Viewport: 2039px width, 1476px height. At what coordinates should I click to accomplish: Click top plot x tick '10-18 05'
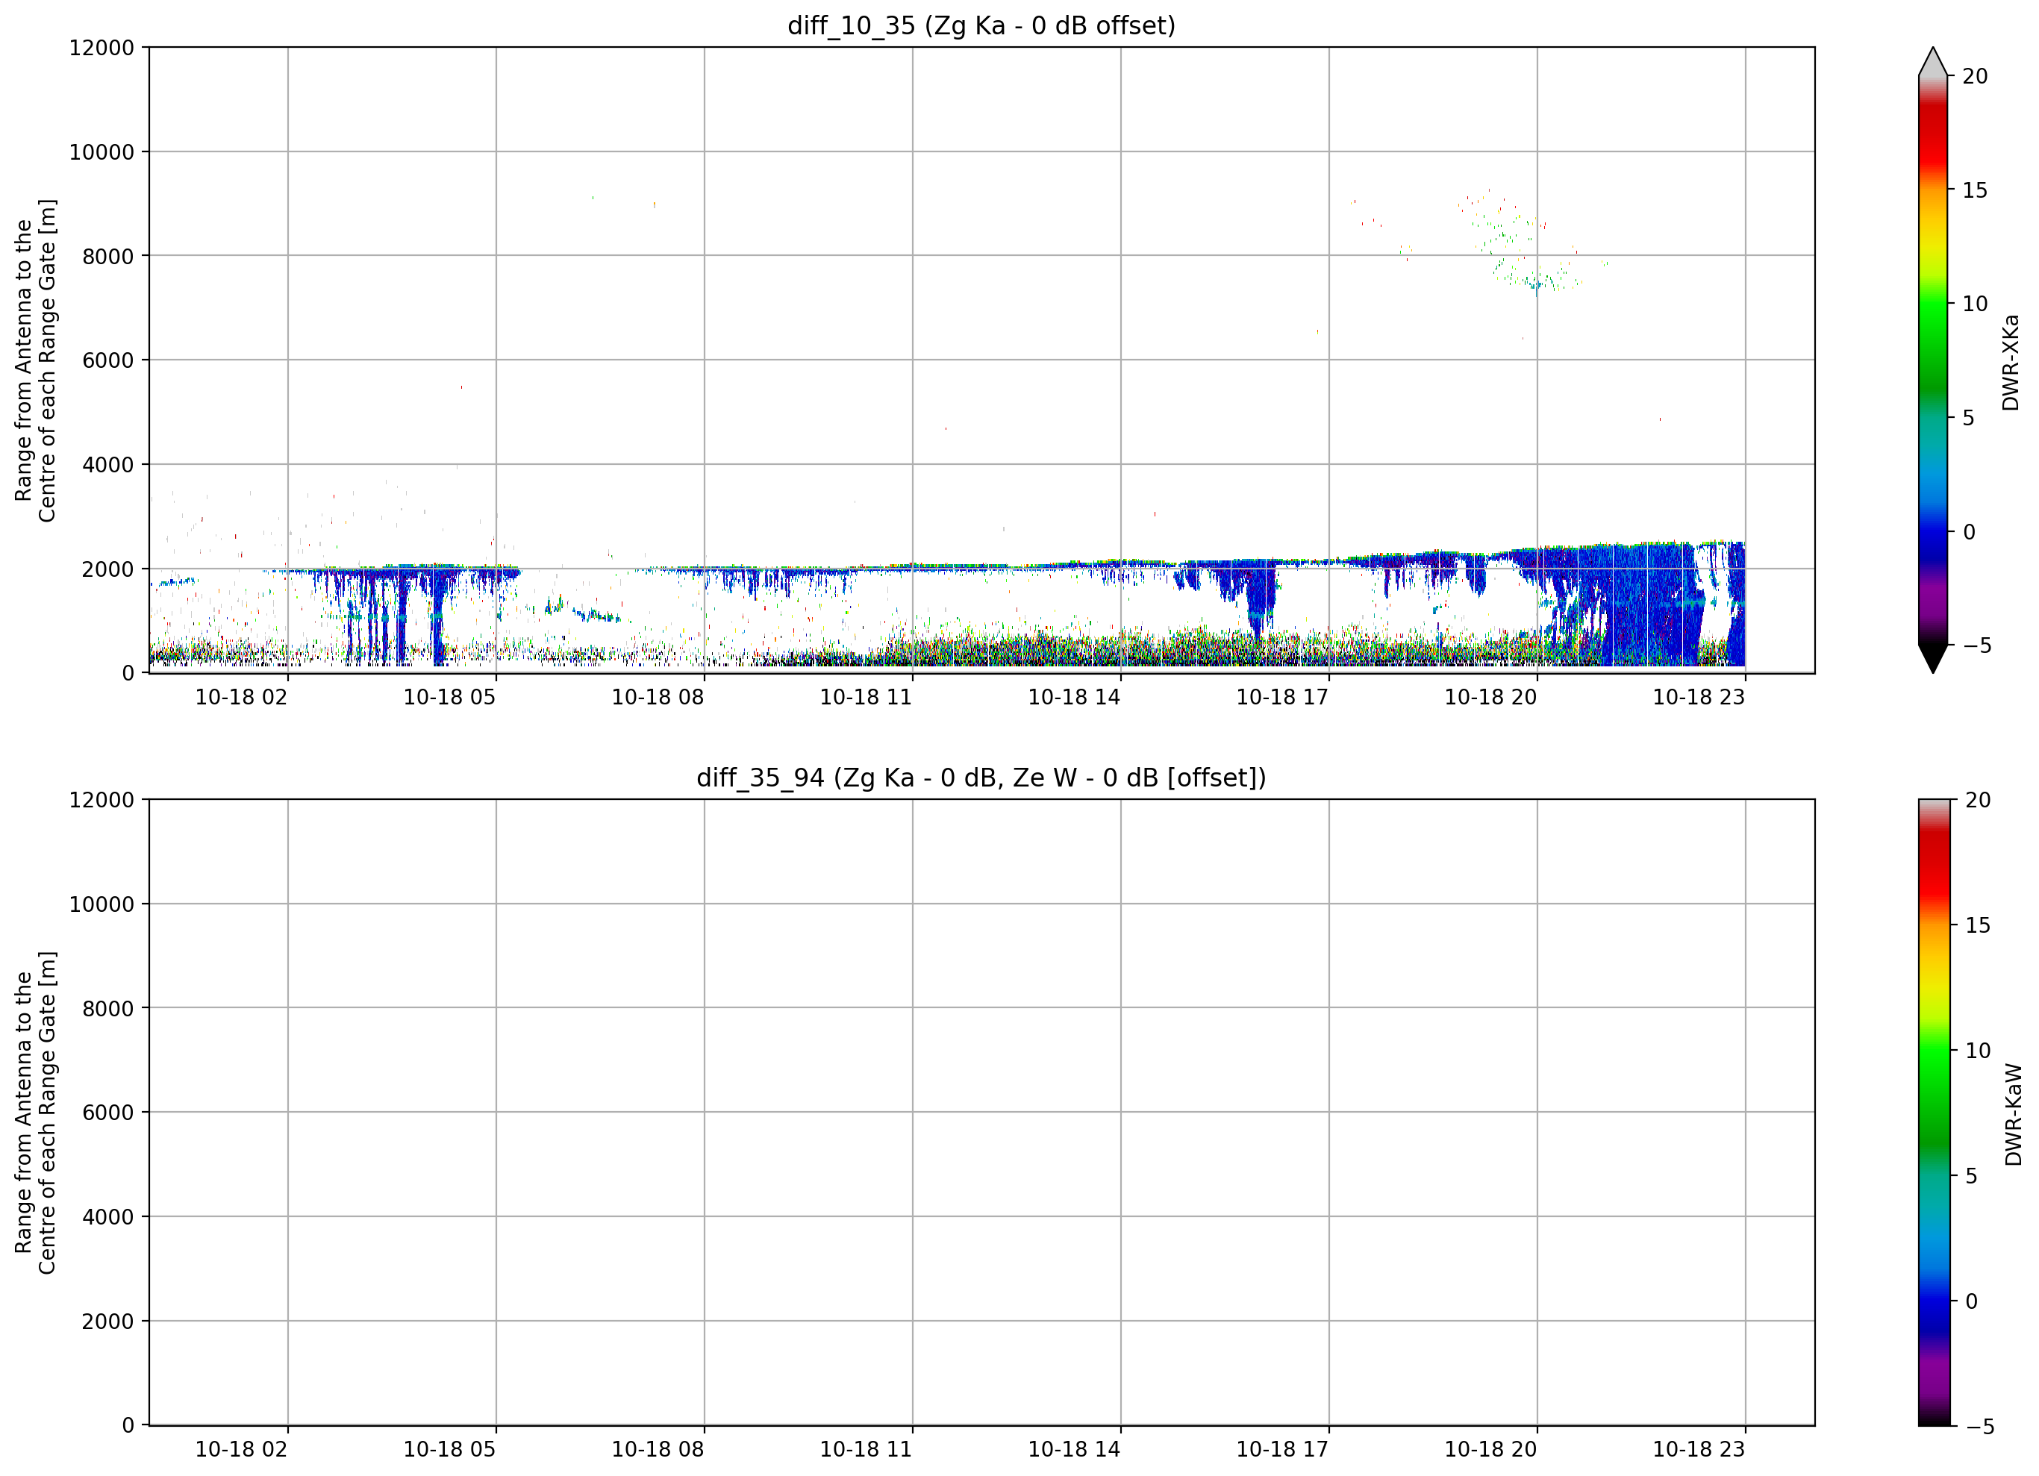pos(449,697)
